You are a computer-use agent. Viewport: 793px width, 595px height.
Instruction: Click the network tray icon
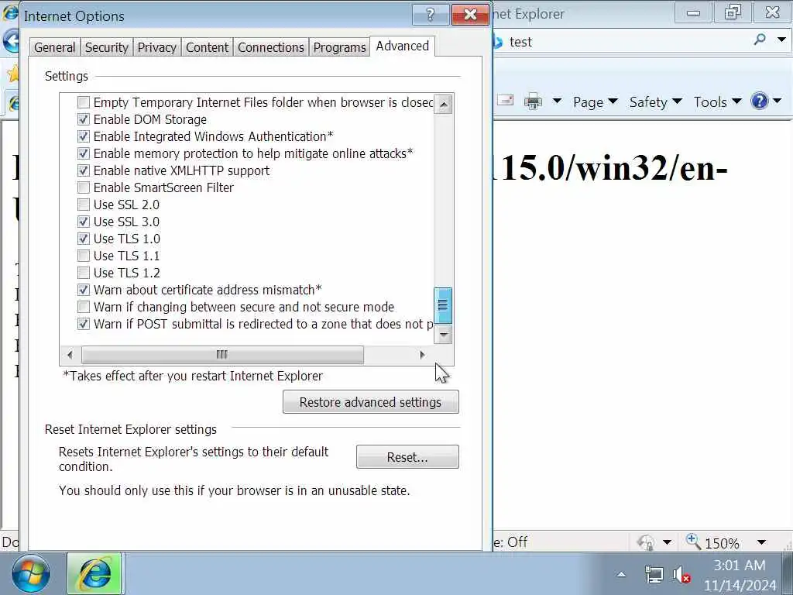tap(654, 575)
